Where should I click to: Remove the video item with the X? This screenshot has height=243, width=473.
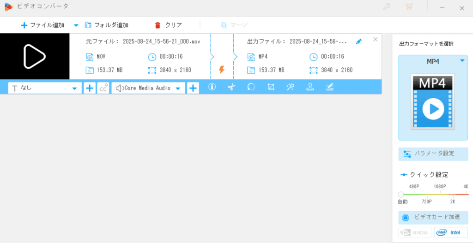point(375,39)
